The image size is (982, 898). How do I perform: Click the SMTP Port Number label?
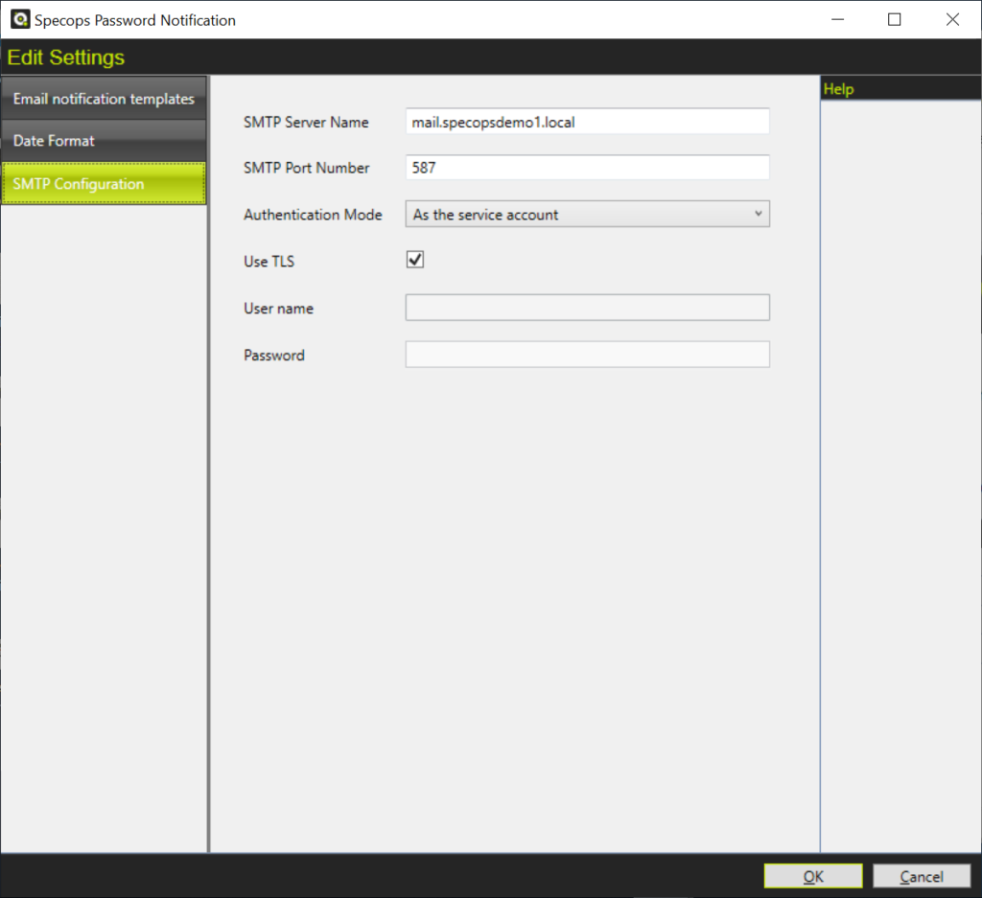(306, 168)
